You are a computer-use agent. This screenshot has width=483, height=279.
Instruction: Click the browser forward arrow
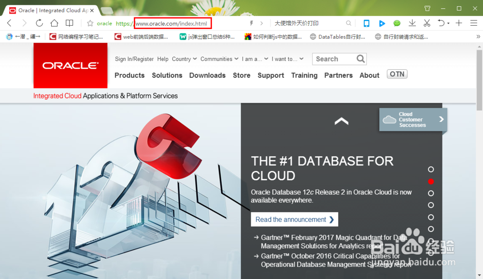[24, 23]
